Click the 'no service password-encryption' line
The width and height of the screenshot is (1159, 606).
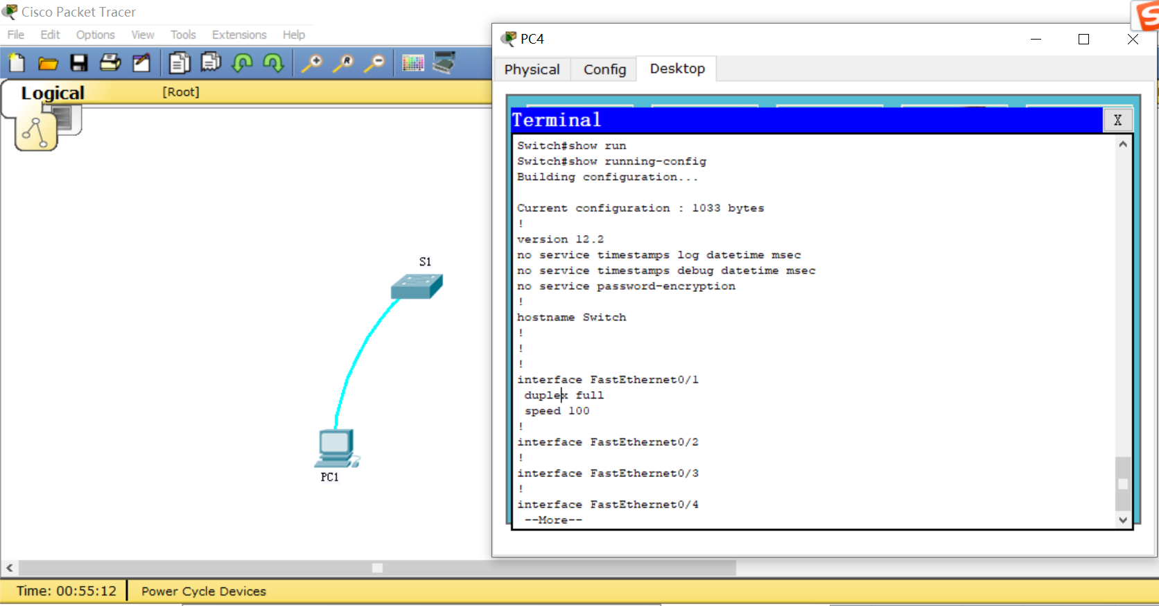point(626,286)
